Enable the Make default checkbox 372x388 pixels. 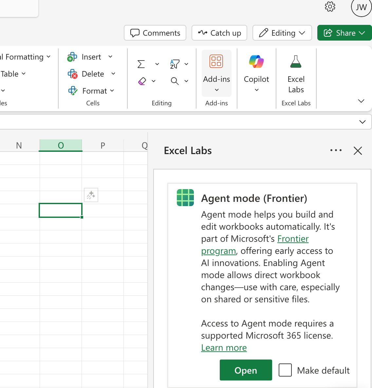coord(285,370)
